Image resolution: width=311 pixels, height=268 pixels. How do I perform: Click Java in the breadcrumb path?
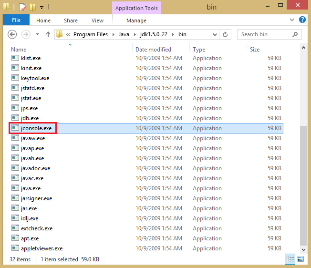point(124,34)
